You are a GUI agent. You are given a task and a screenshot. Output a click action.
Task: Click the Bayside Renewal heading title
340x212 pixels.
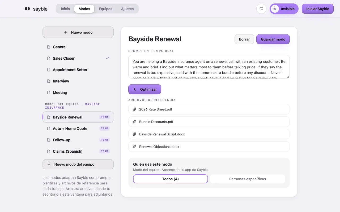click(155, 39)
